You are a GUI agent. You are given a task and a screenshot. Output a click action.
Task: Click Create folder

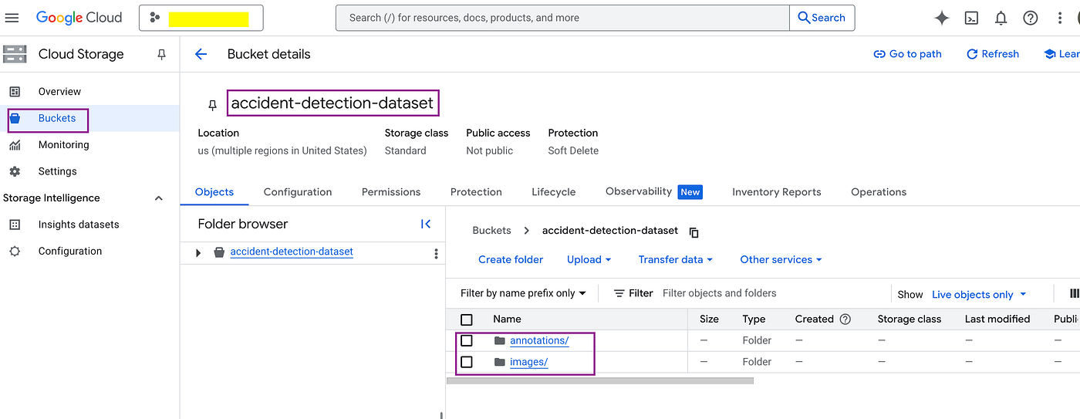pos(511,260)
